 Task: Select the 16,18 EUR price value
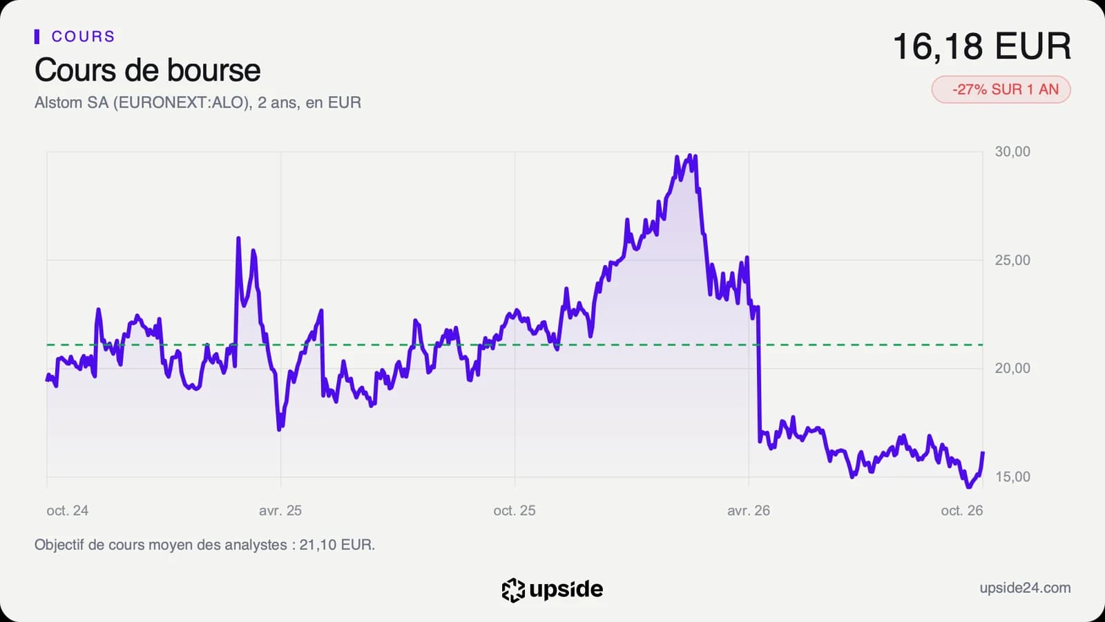[981, 47]
